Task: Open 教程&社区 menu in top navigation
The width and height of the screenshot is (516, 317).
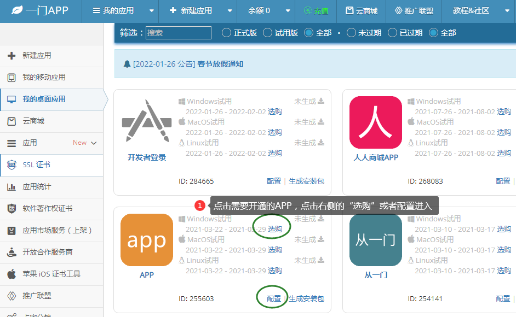Action: (x=471, y=11)
